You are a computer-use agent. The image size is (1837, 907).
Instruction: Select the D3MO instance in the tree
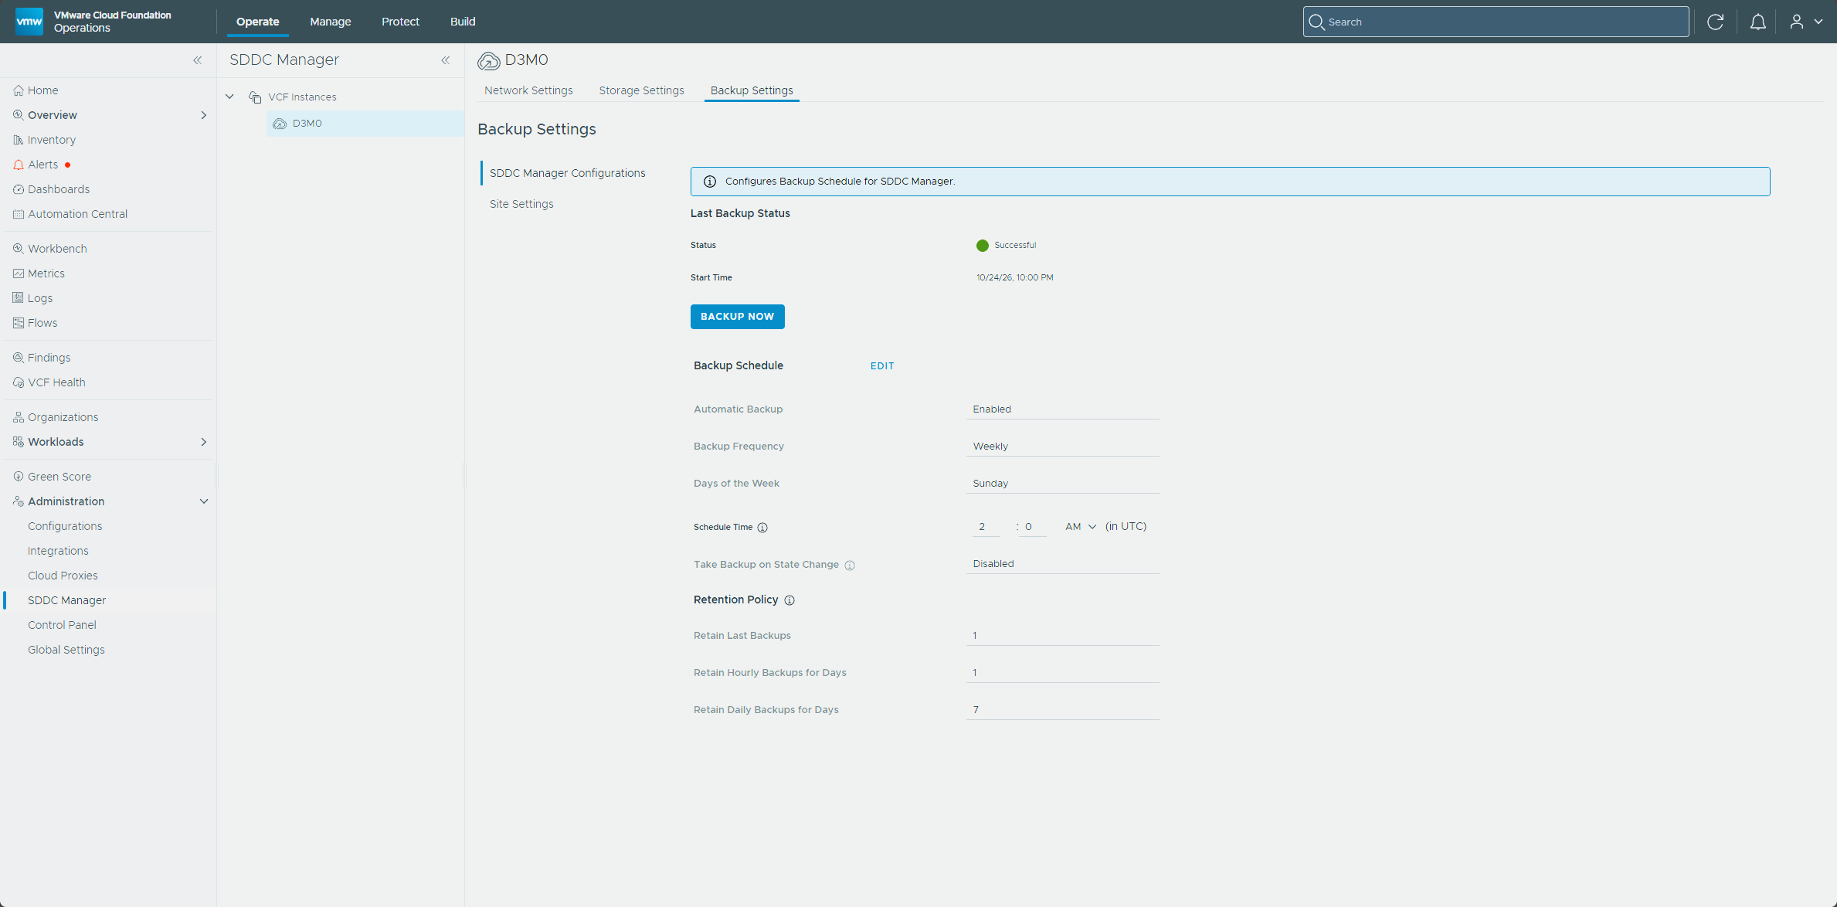365,124
